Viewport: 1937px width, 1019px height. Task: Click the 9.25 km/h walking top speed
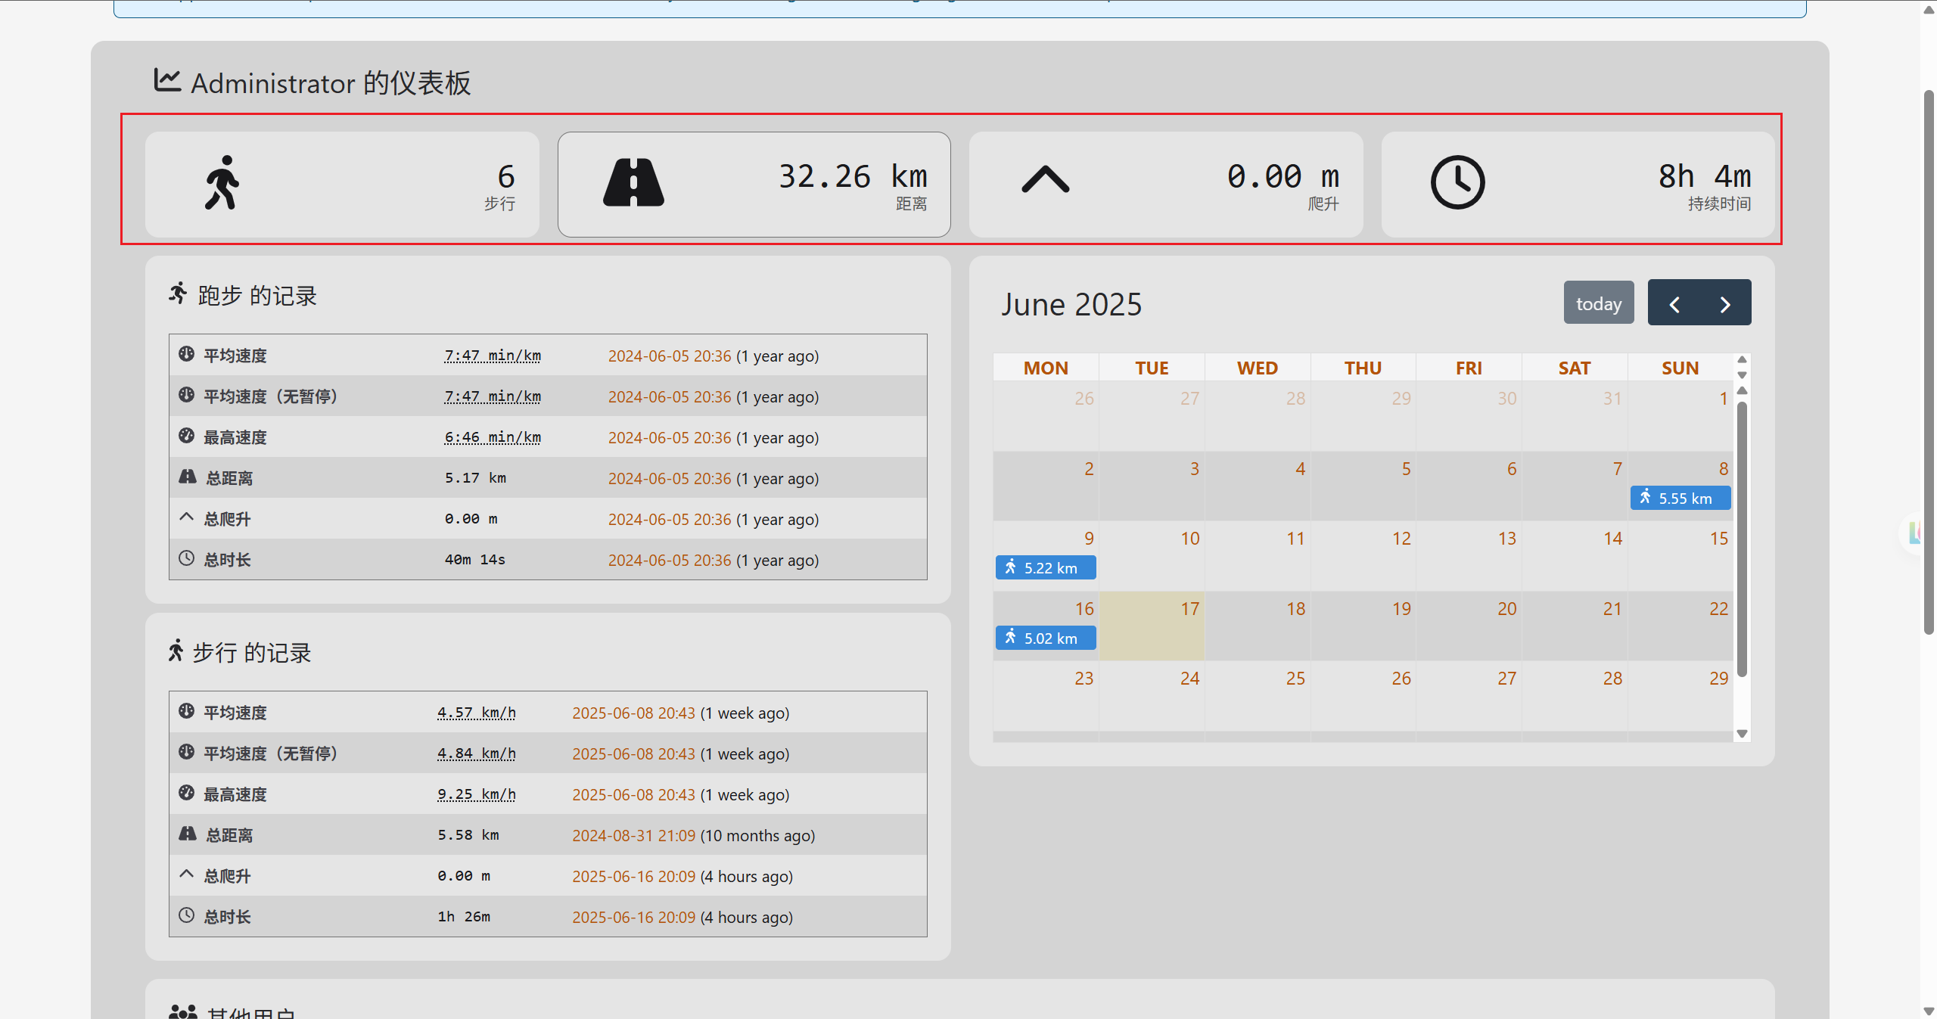pyautogui.click(x=477, y=794)
